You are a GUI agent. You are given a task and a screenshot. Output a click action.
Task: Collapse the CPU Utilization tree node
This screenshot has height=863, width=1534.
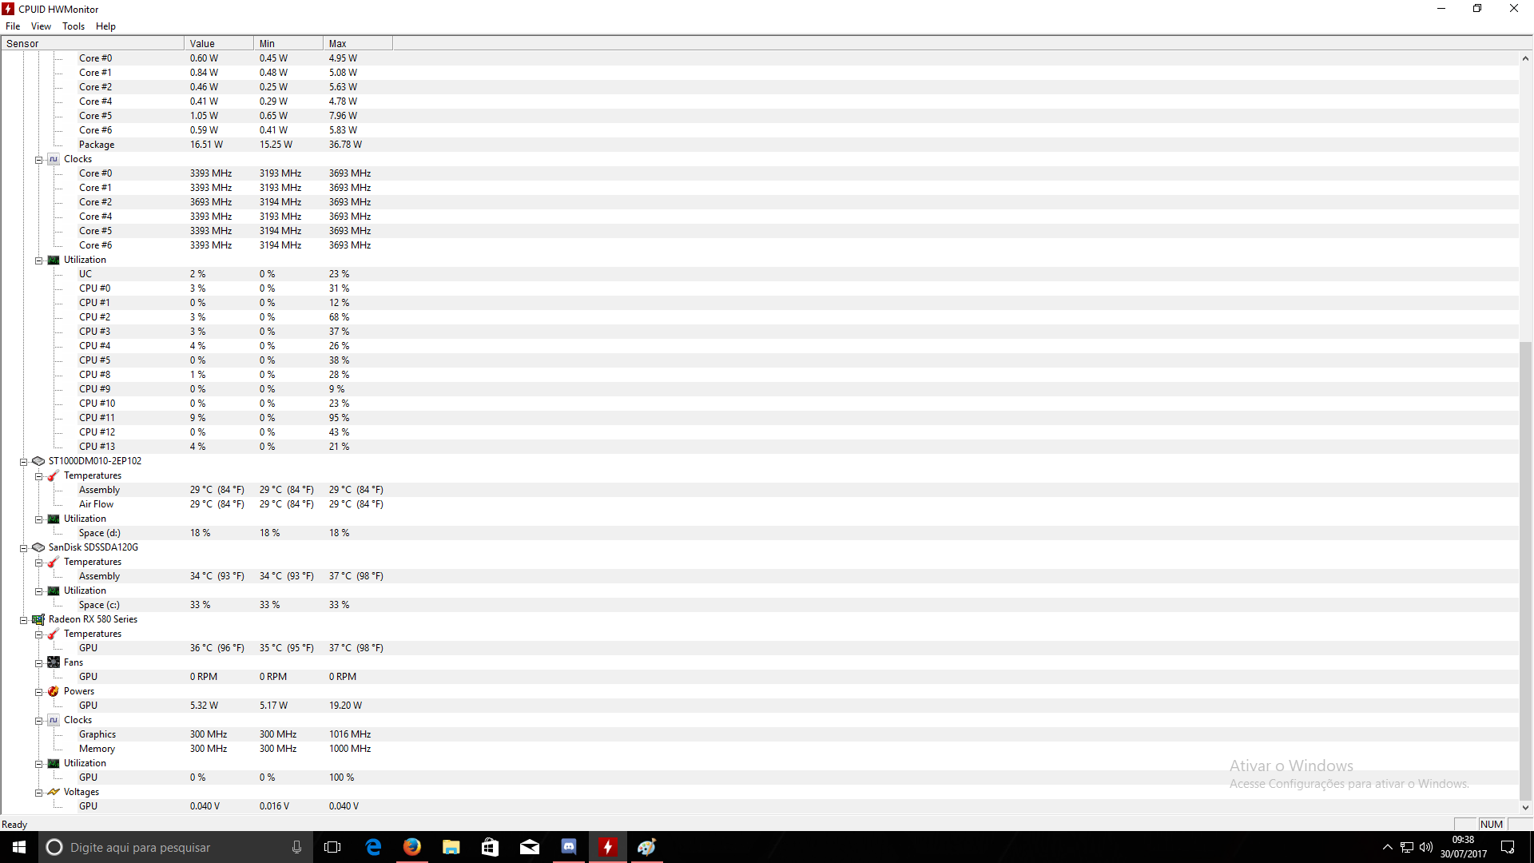tap(38, 260)
